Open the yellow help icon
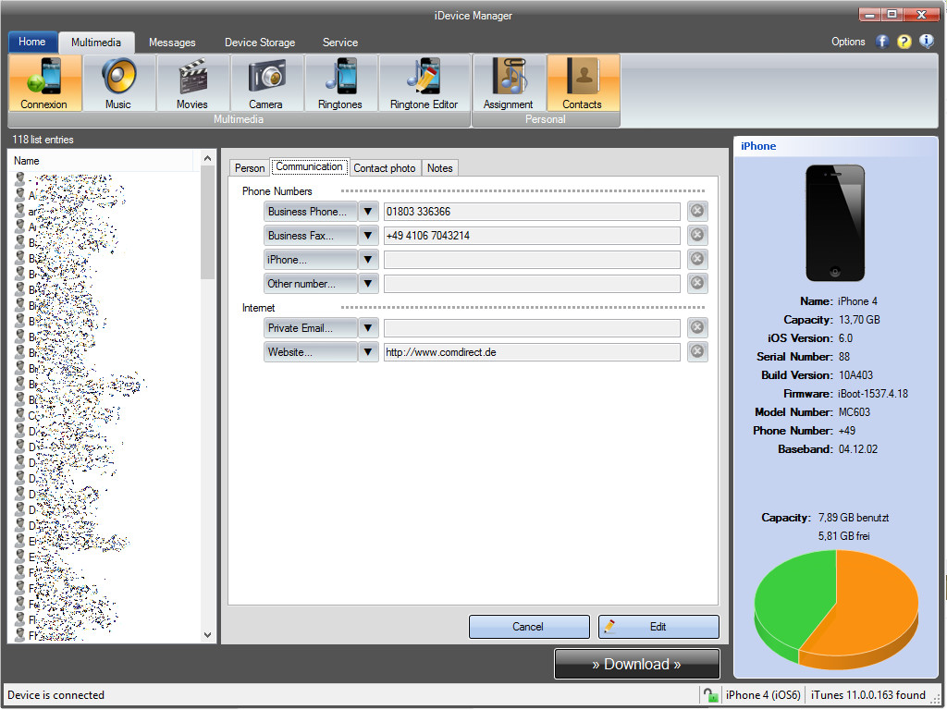Image resolution: width=947 pixels, height=710 pixels. click(904, 42)
